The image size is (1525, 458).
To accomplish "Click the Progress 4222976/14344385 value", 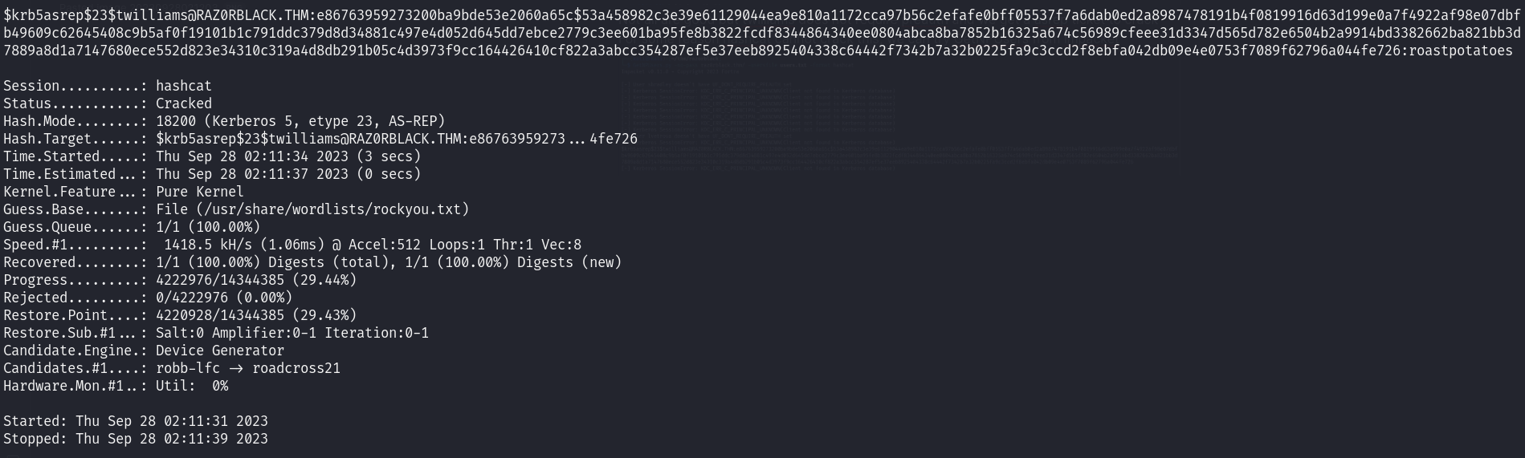I will 256,280.
